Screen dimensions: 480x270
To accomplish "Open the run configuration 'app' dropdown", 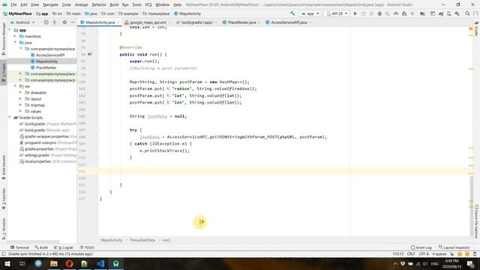I will pyautogui.click(x=310, y=13).
